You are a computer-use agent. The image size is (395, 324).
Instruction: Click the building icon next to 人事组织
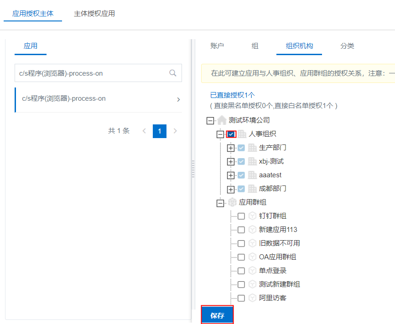(242, 134)
